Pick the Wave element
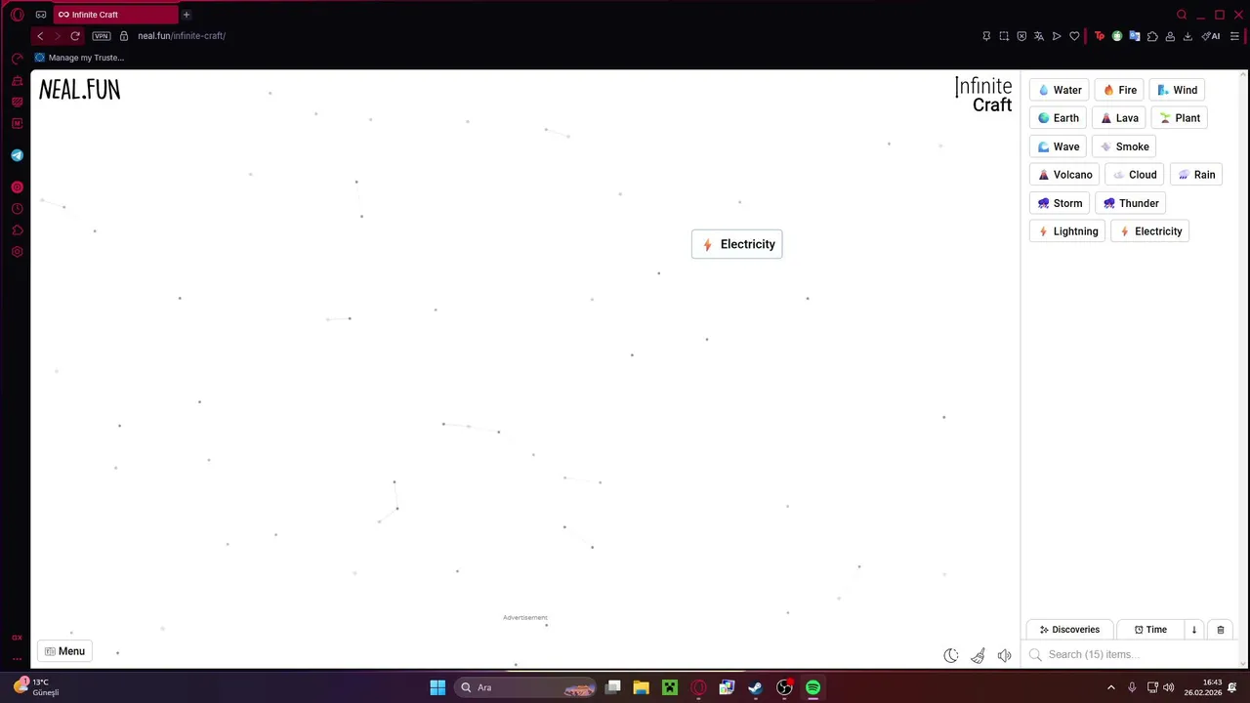Image resolution: width=1250 pixels, height=703 pixels. 1058,146
